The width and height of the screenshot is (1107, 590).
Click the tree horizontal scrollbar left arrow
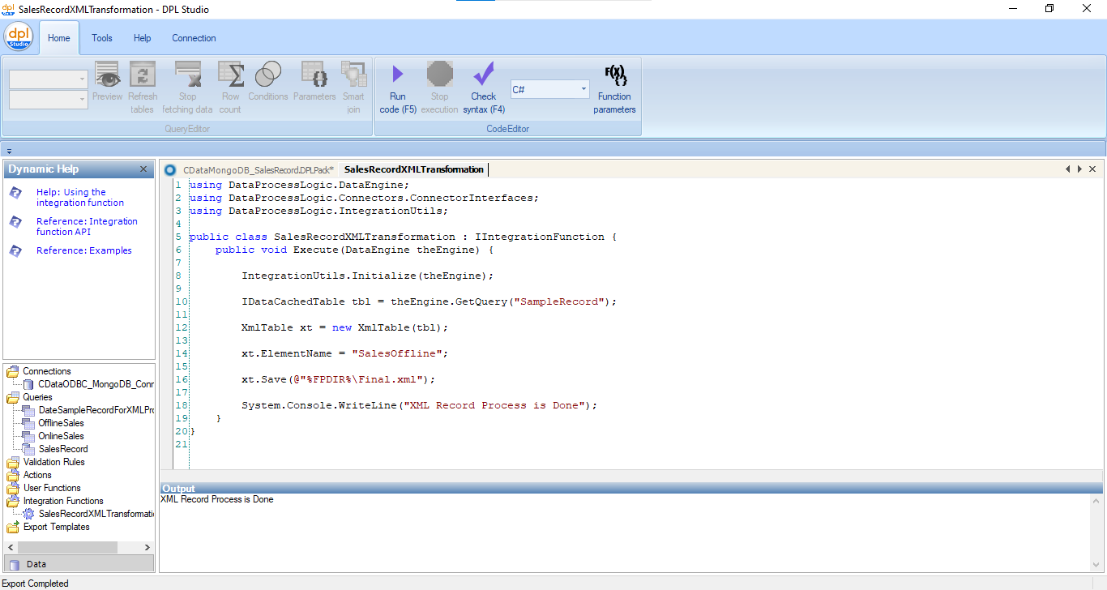[x=11, y=548]
